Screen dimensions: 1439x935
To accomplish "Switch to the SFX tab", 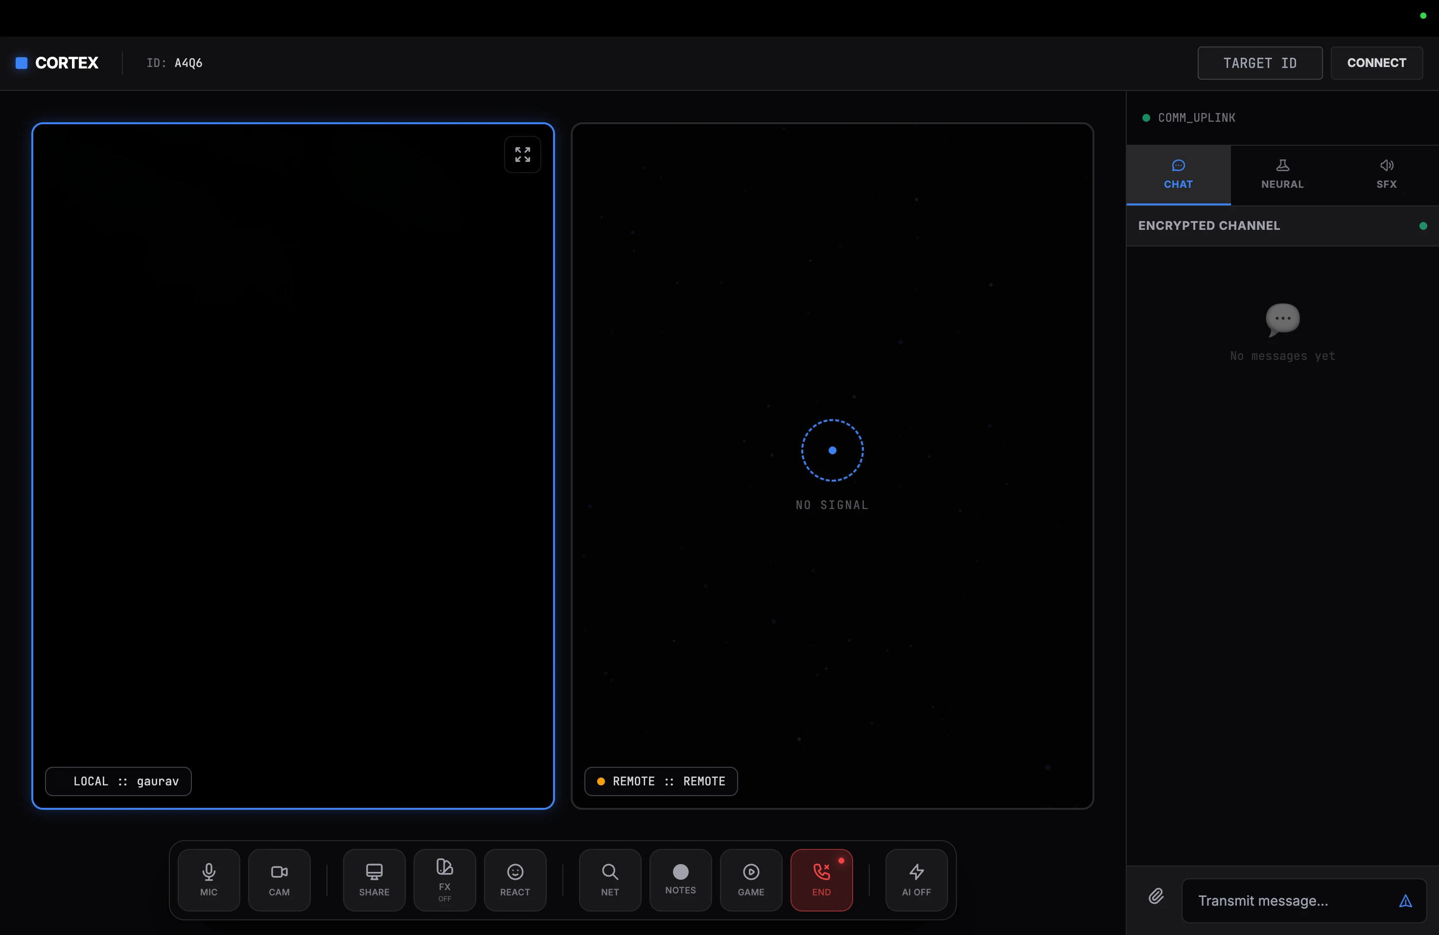I will click(1386, 175).
